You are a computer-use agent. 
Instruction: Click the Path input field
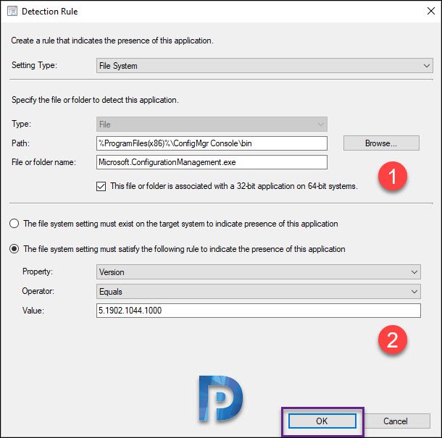(x=212, y=143)
